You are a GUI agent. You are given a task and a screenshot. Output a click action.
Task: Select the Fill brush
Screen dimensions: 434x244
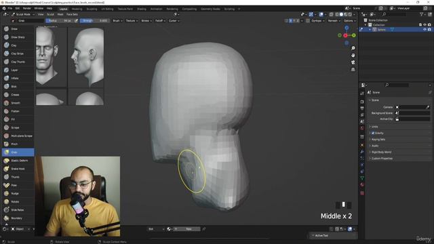pos(18,119)
